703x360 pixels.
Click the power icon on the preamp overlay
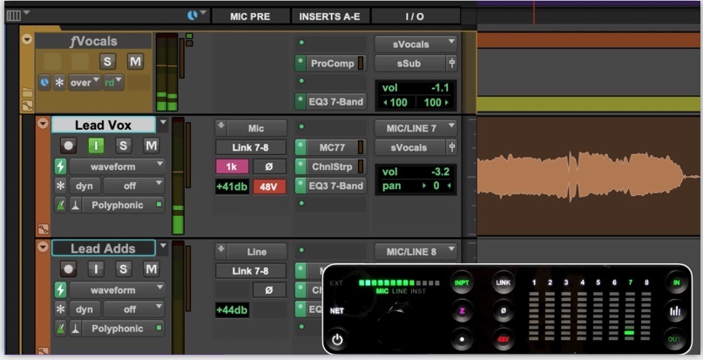coord(336,340)
